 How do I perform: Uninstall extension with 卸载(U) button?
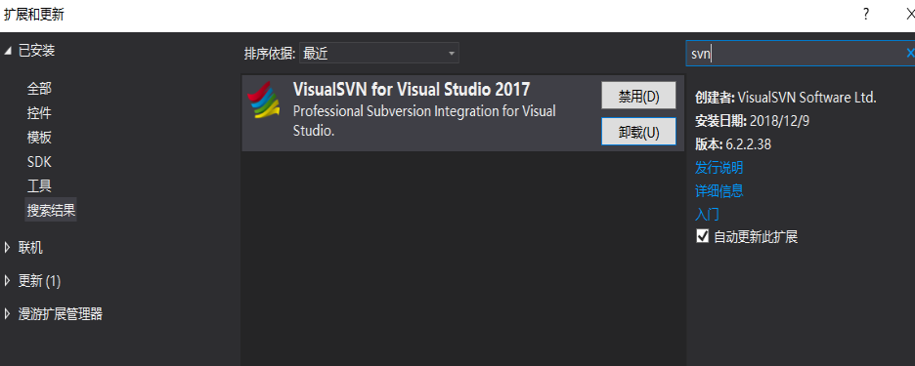click(x=638, y=132)
